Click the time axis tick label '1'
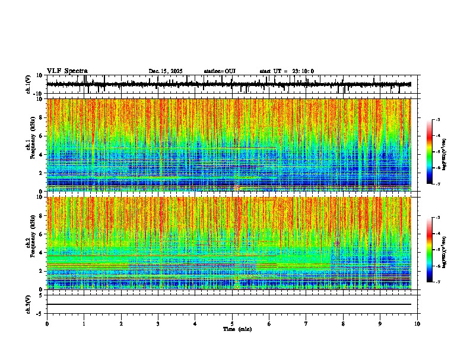The image size is (470, 363). point(84,324)
